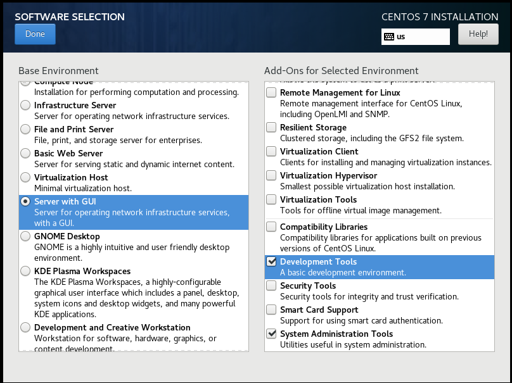Choose GNOME Desktop radio button
This screenshot has height=383, width=512.
[x=25, y=236]
